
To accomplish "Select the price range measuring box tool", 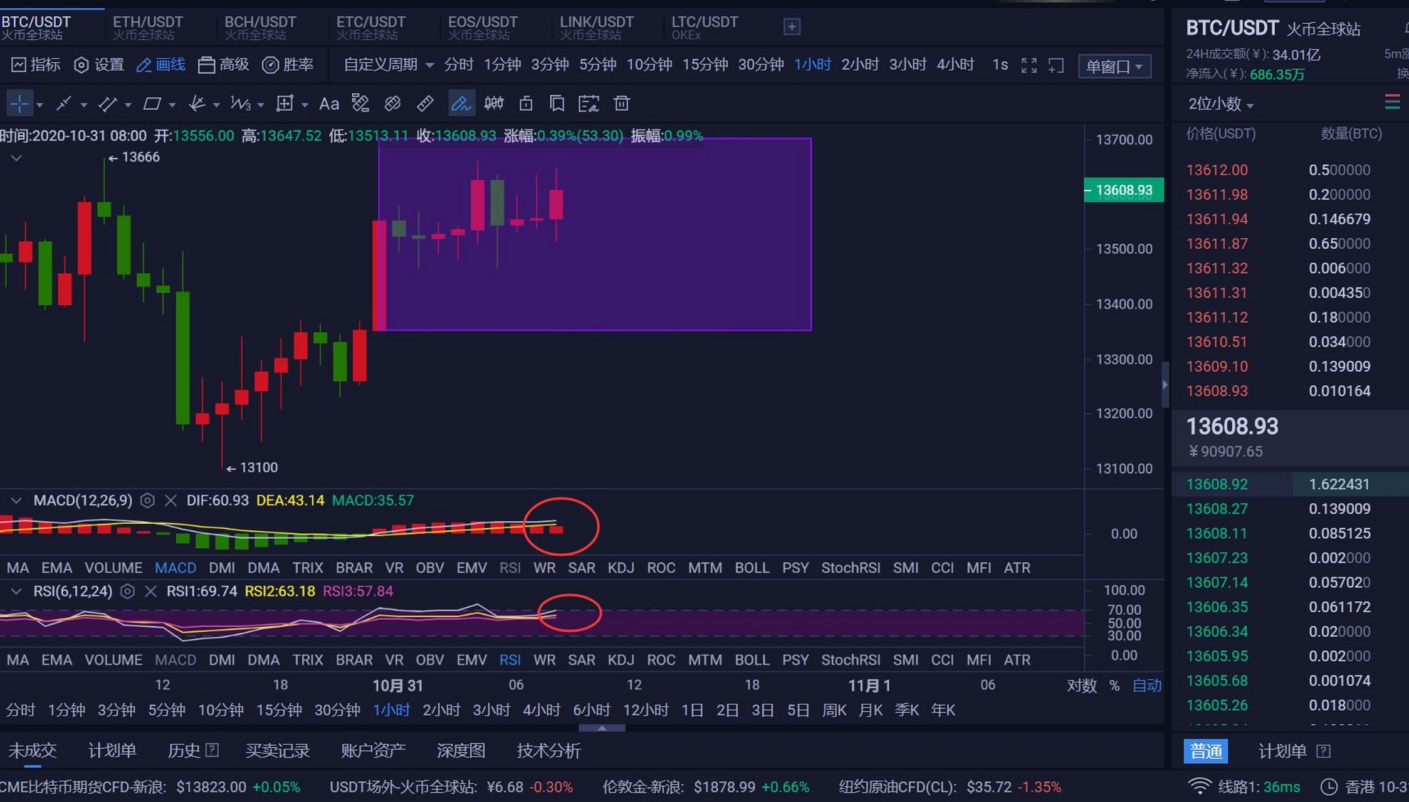I will click(285, 103).
